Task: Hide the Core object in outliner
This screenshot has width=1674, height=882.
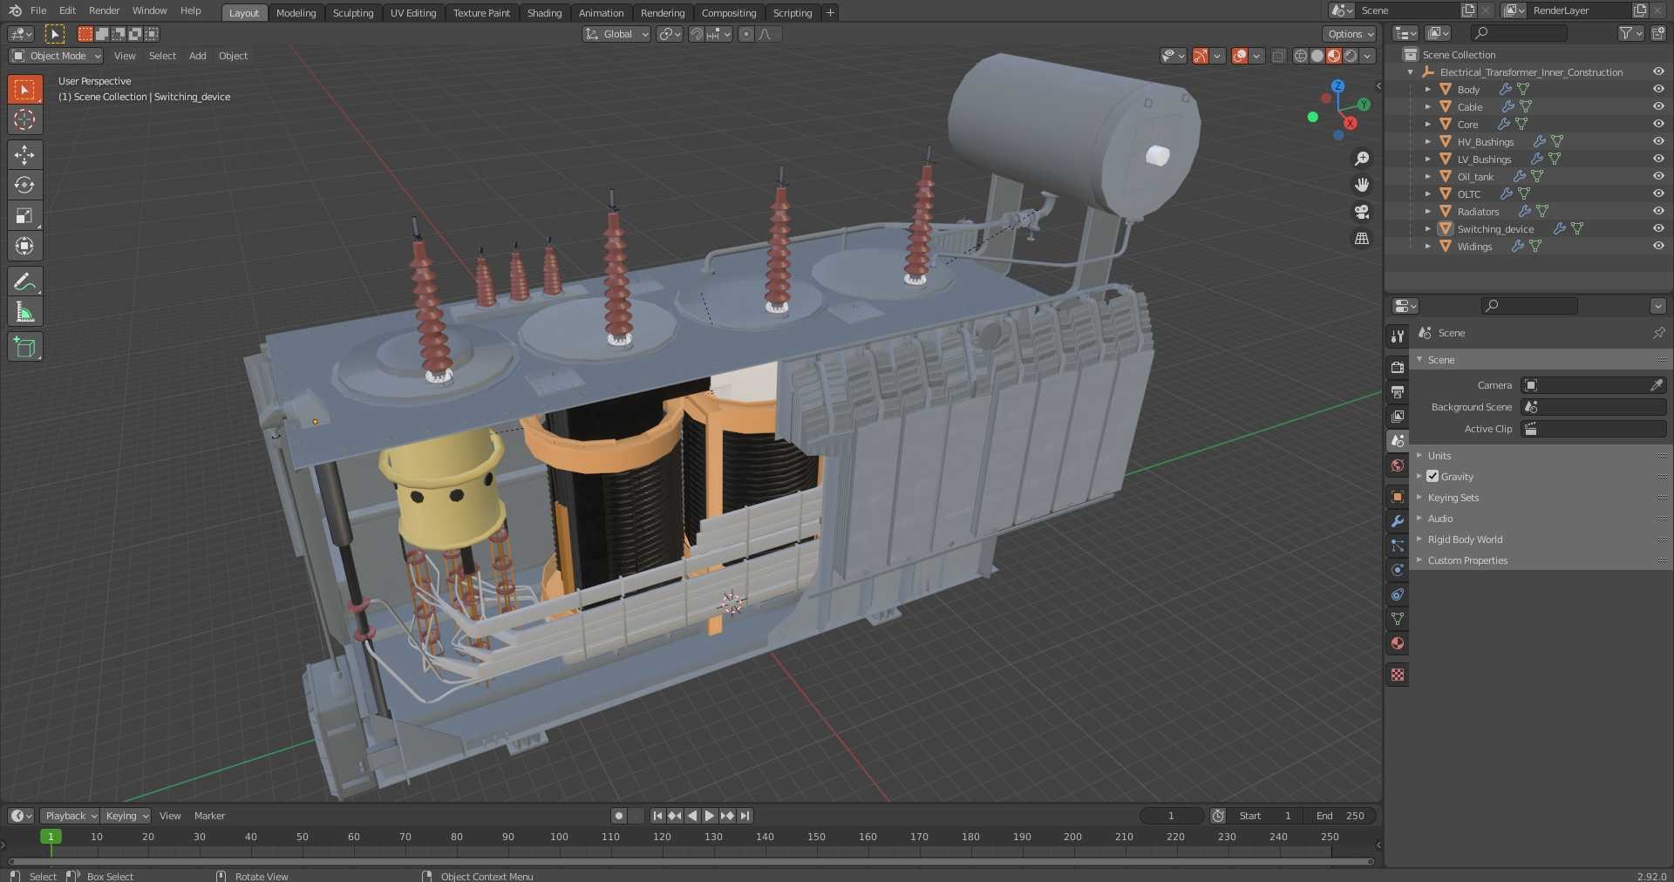Action: pyautogui.click(x=1658, y=124)
